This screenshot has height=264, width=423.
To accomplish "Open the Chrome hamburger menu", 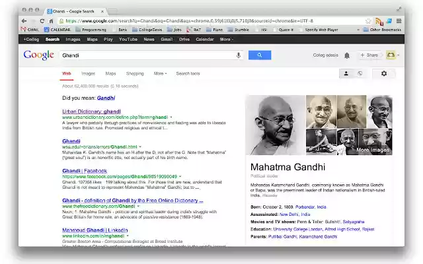I will (x=399, y=20).
